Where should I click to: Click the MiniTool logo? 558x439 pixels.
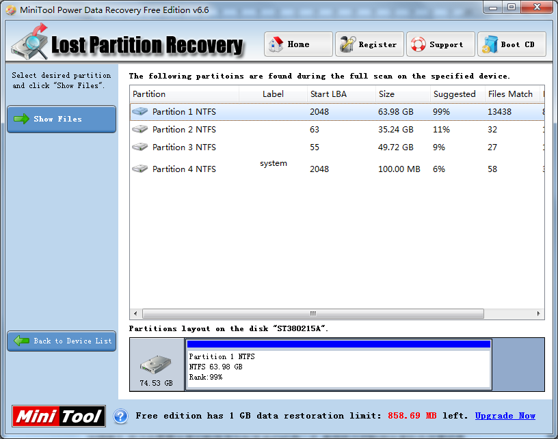pyautogui.click(x=59, y=416)
